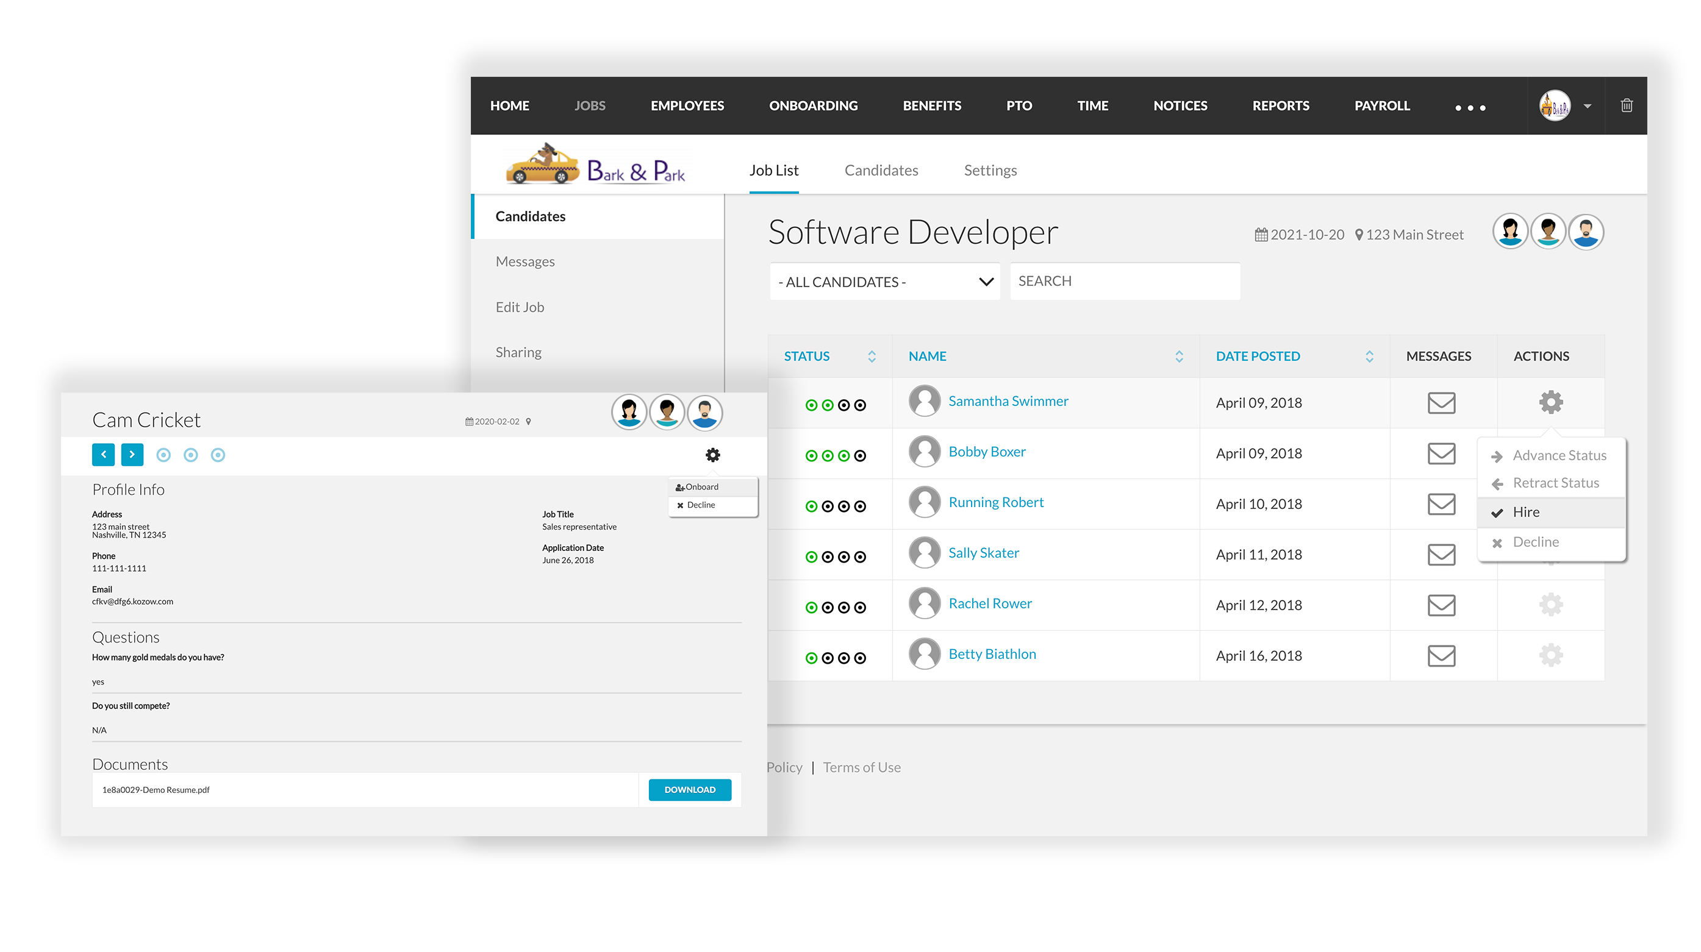This screenshot has height=952, width=1701.
Task: Click the trash icon in top navigation bar
Action: click(x=1627, y=105)
